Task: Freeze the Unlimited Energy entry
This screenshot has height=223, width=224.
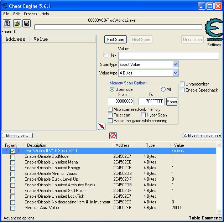Action: click(x=12, y=168)
